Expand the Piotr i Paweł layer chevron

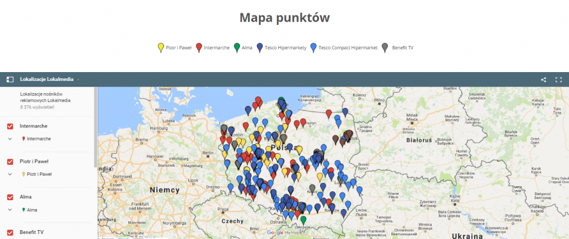click(x=10, y=174)
